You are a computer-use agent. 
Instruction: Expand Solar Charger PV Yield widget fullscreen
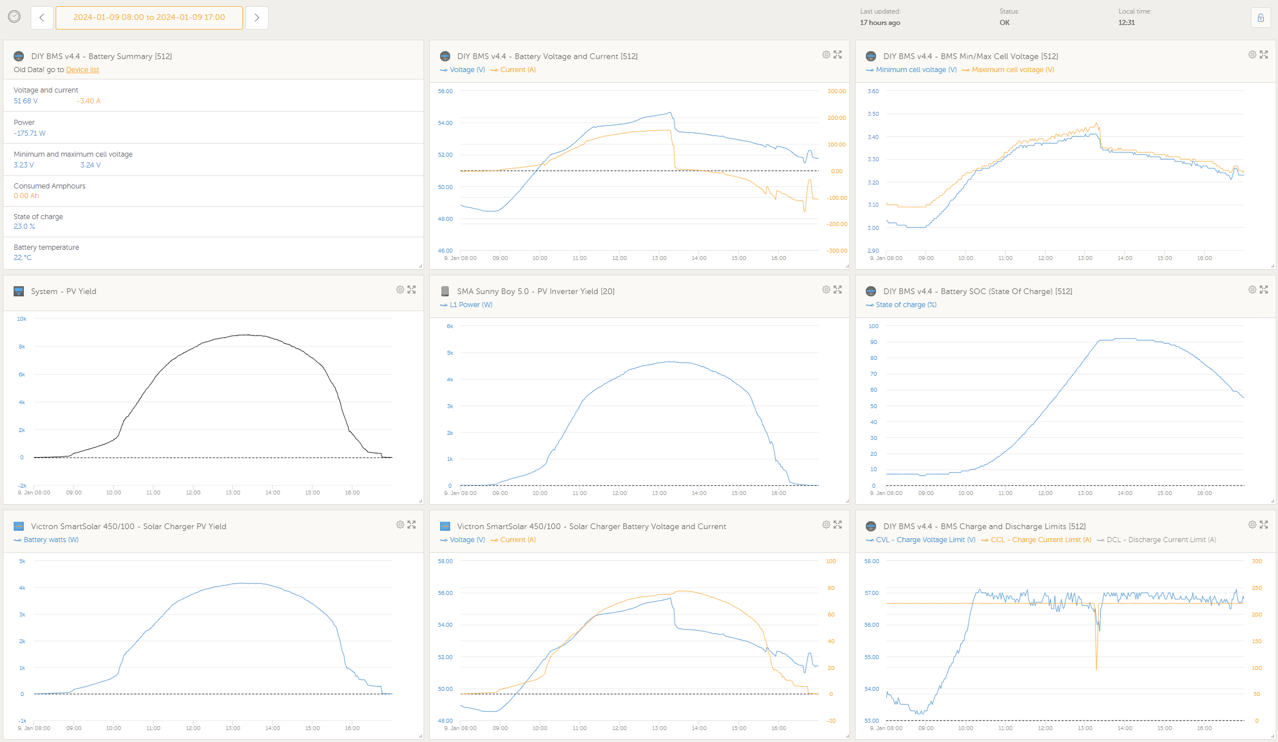pyautogui.click(x=412, y=525)
